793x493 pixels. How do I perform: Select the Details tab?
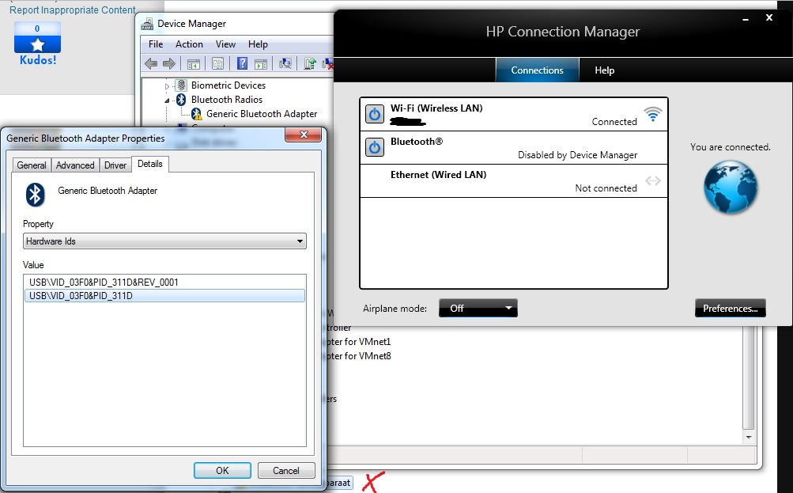[150, 164]
